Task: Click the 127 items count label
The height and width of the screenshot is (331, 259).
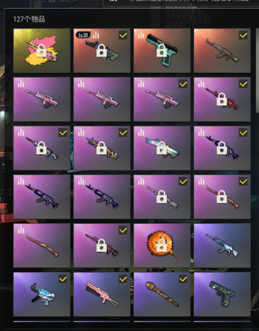Action: [29, 19]
